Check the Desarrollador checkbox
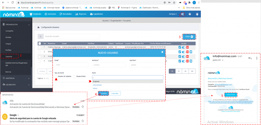 pyautogui.click(x=74, y=76)
